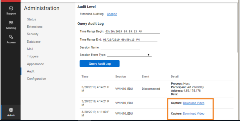Click the Time column header
Image resolution: width=240 pixels, height=121 pixels.
[x=85, y=76]
